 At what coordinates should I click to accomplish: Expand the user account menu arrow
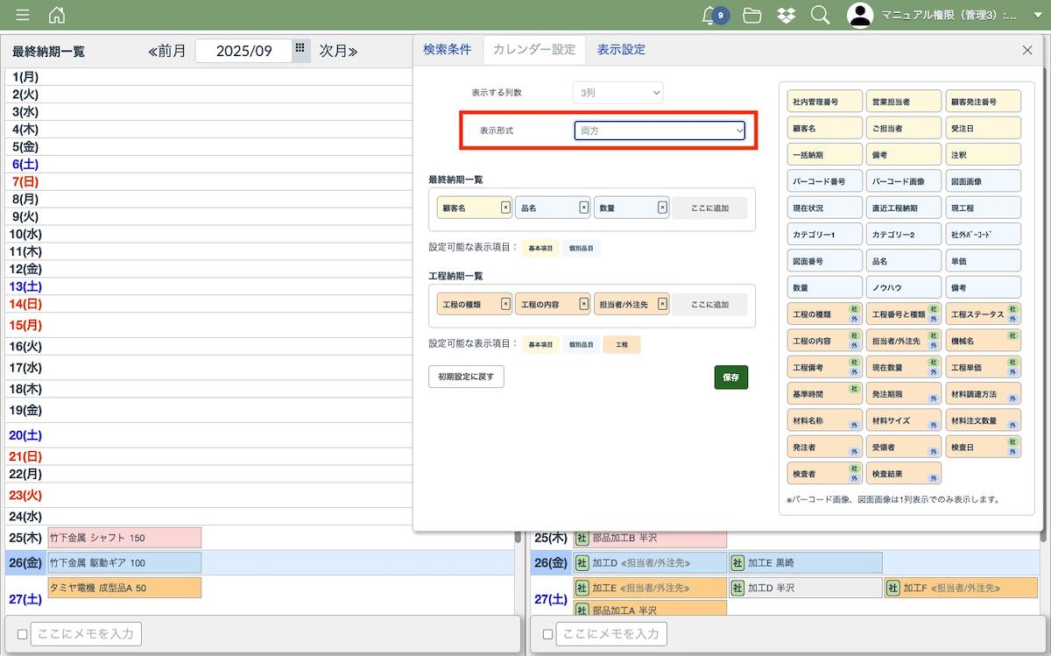[x=1038, y=15]
